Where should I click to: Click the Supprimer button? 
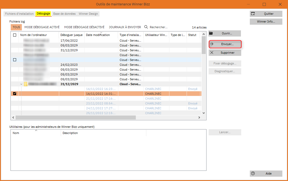(225, 53)
